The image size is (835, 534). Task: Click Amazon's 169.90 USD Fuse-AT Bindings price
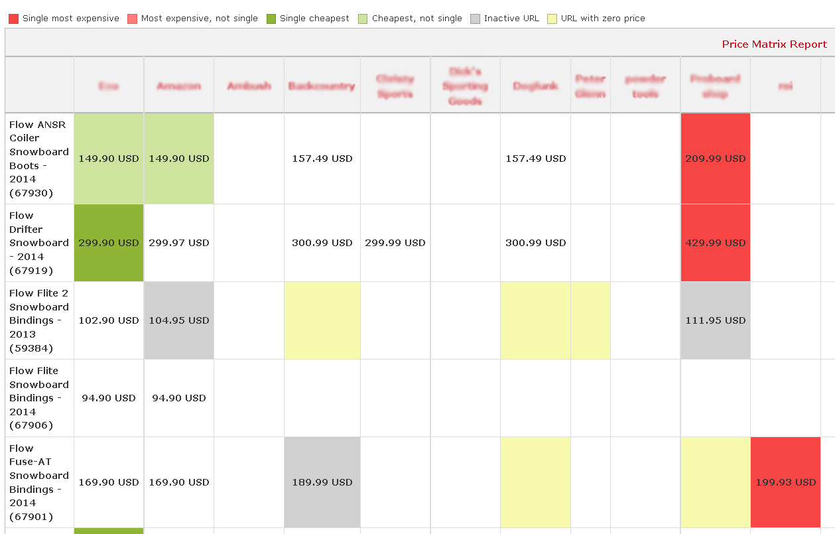(x=179, y=482)
